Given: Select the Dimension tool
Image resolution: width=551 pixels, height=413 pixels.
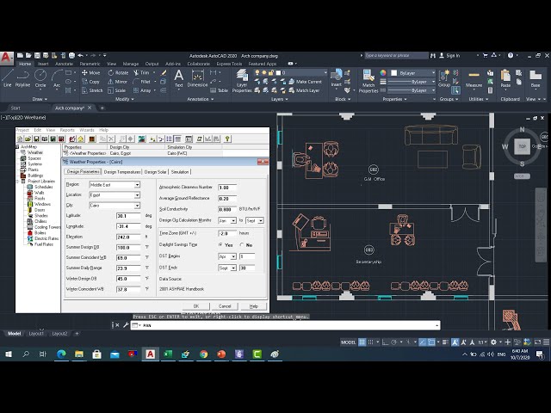Looking at the screenshot, I should click(x=197, y=78).
